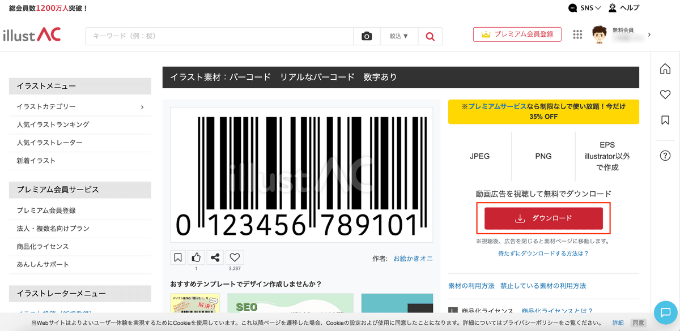Share the illustration
The width and height of the screenshot is (680, 331).
click(215, 257)
